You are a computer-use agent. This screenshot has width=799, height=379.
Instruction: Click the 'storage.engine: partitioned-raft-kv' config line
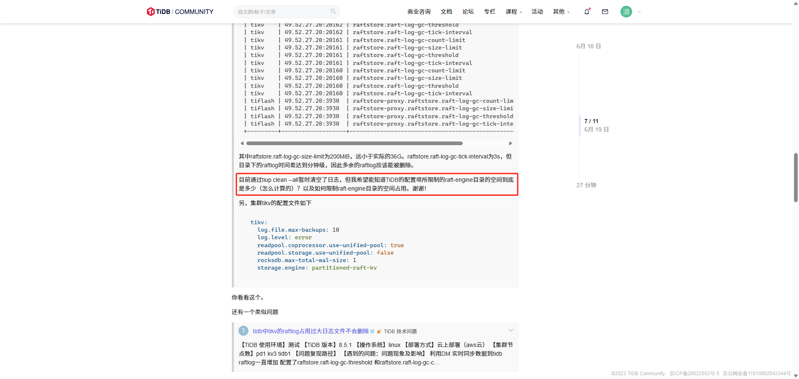pos(317,268)
